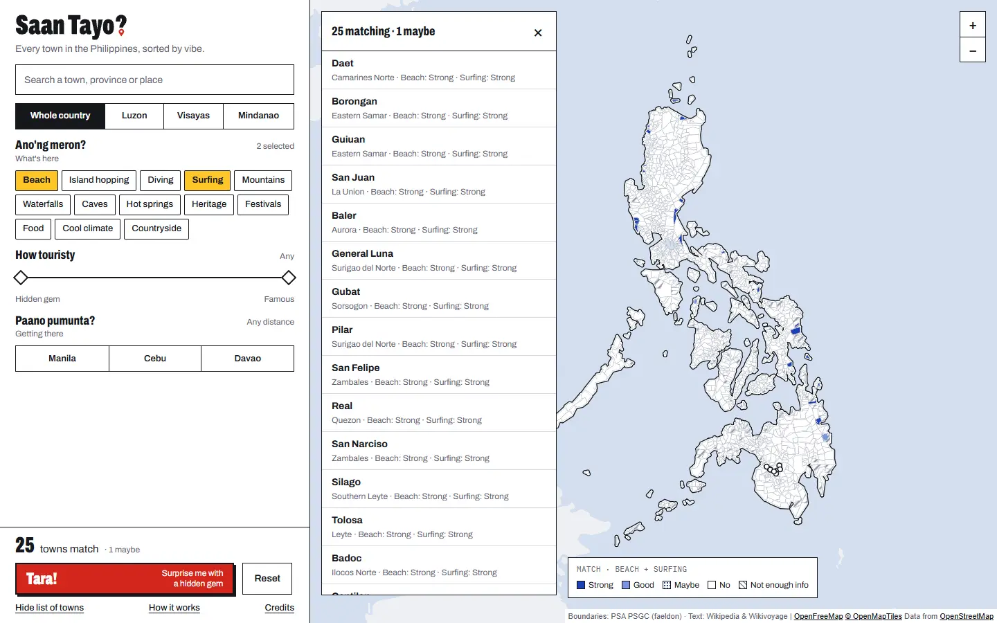Enable the Food filter chip
This screenshot has height=623, width=997.
33,228
